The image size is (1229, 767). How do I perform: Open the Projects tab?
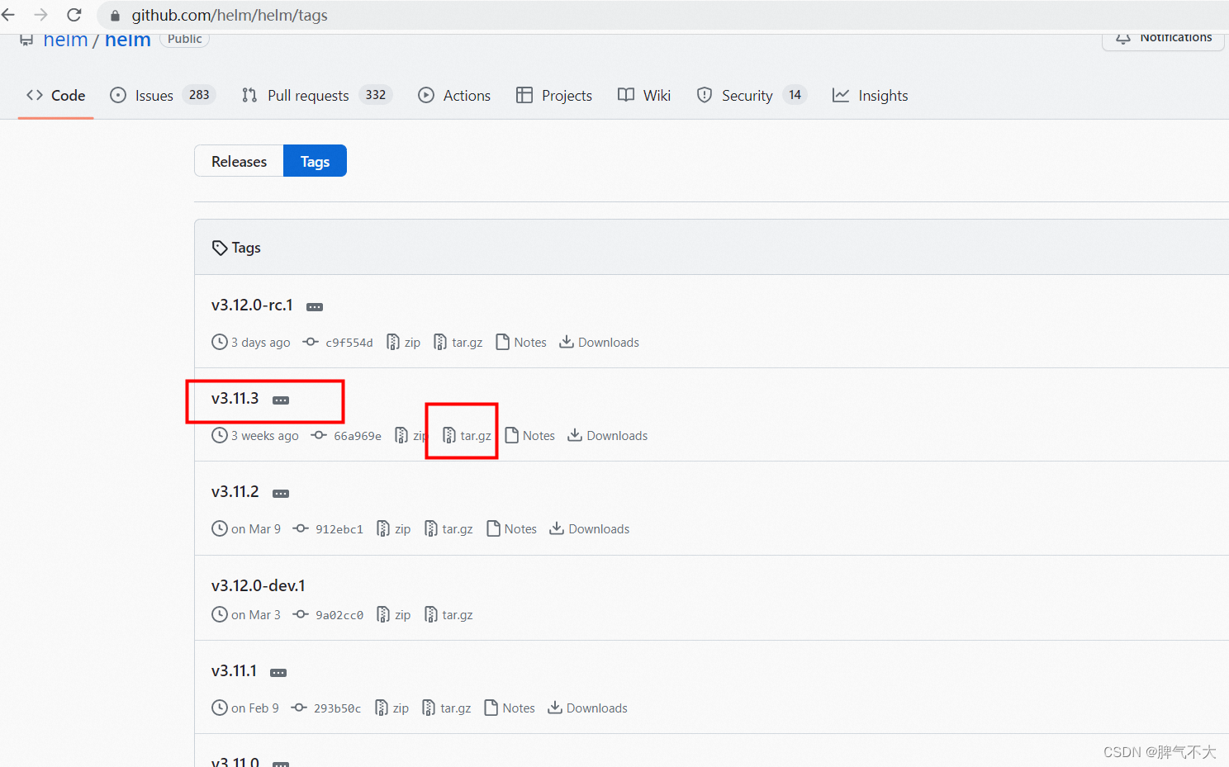[554, 96]
